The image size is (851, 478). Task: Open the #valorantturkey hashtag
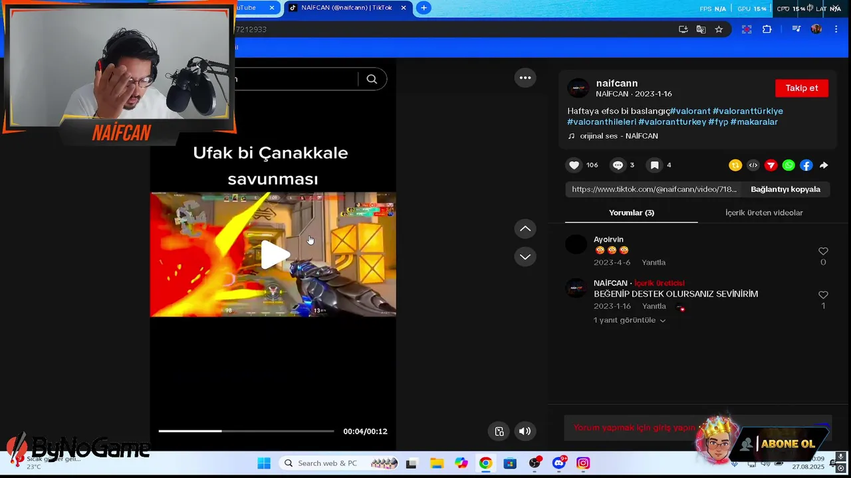(672, 122)
